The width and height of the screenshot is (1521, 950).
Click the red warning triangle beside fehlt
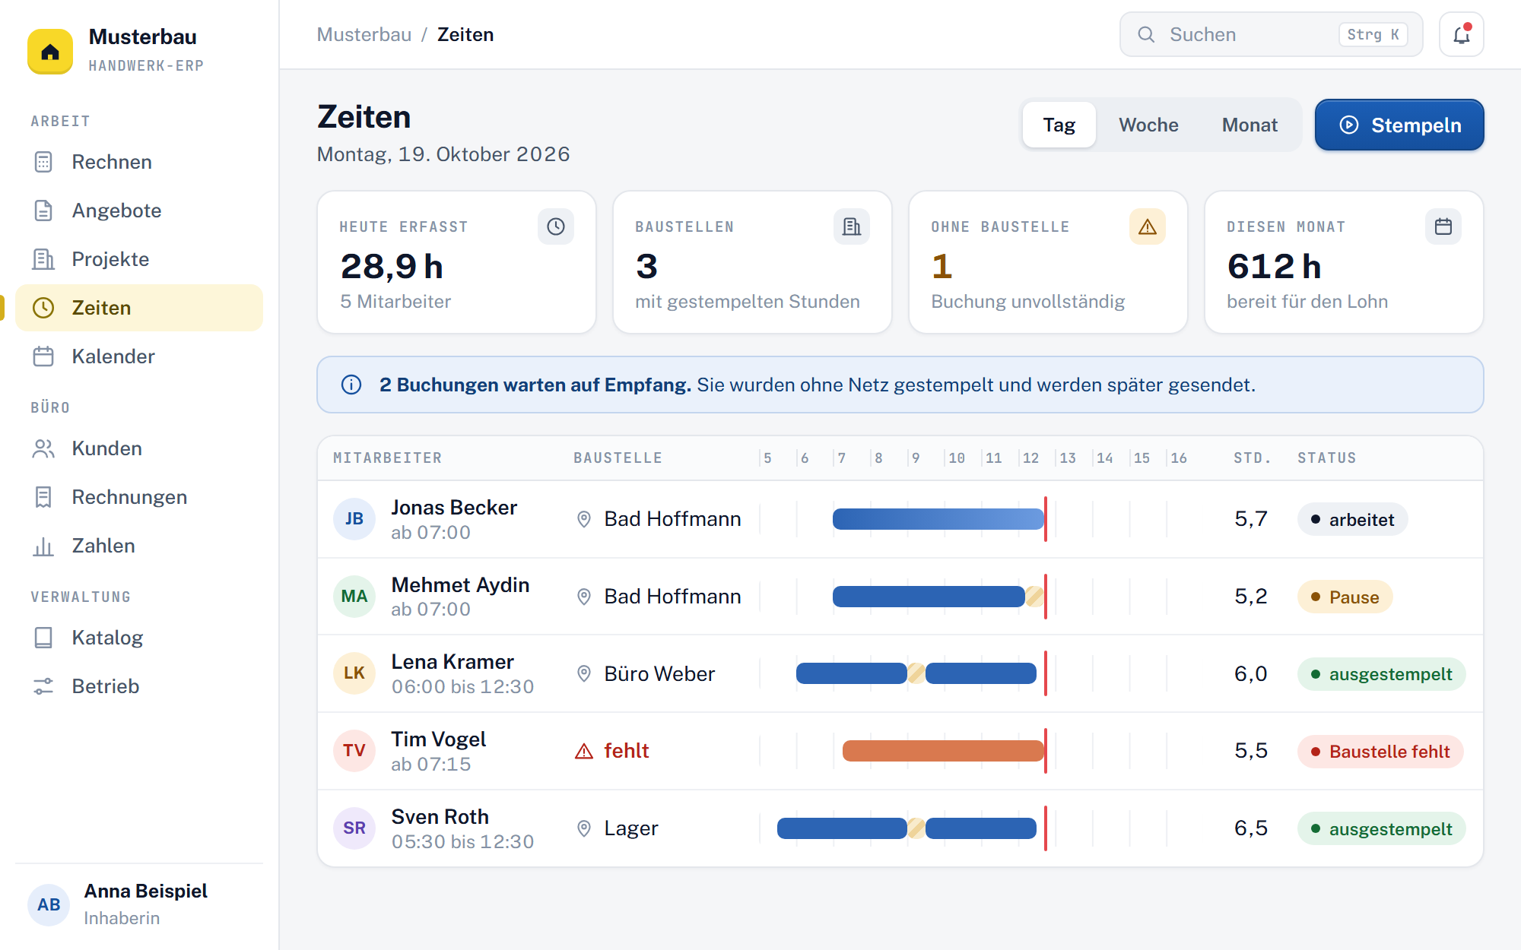click(x=583, y=751)
